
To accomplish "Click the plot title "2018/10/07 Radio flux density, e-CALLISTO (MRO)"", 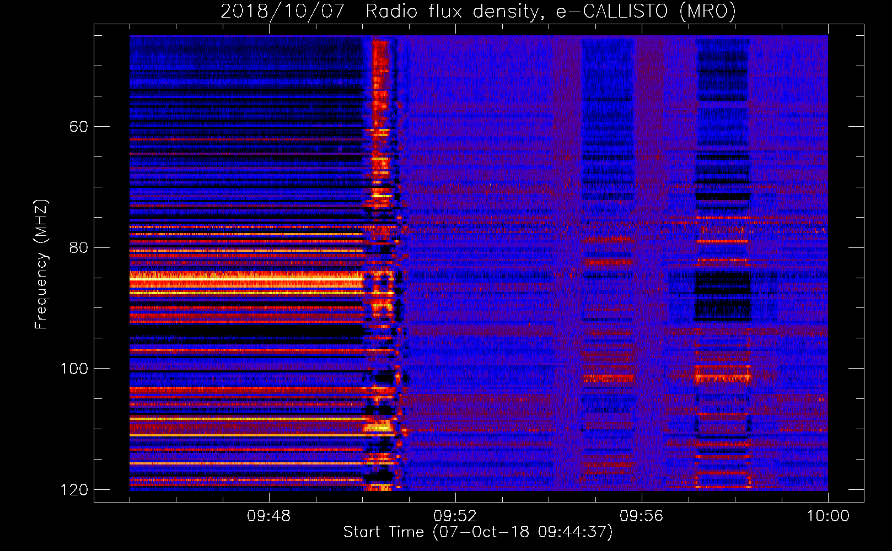I will 478,11.
